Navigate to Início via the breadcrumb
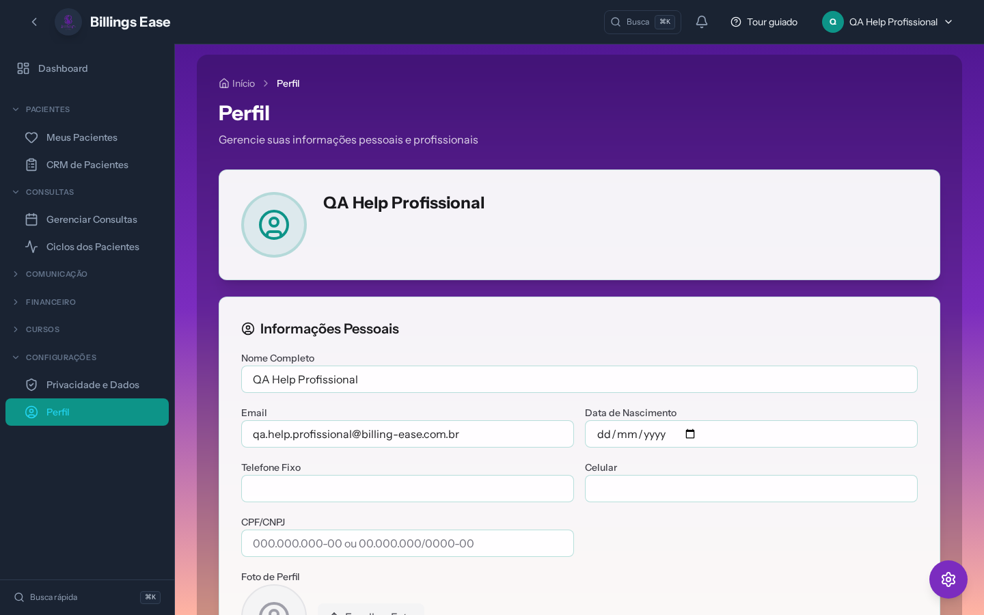The image size is (984, 615). [243, 83]
